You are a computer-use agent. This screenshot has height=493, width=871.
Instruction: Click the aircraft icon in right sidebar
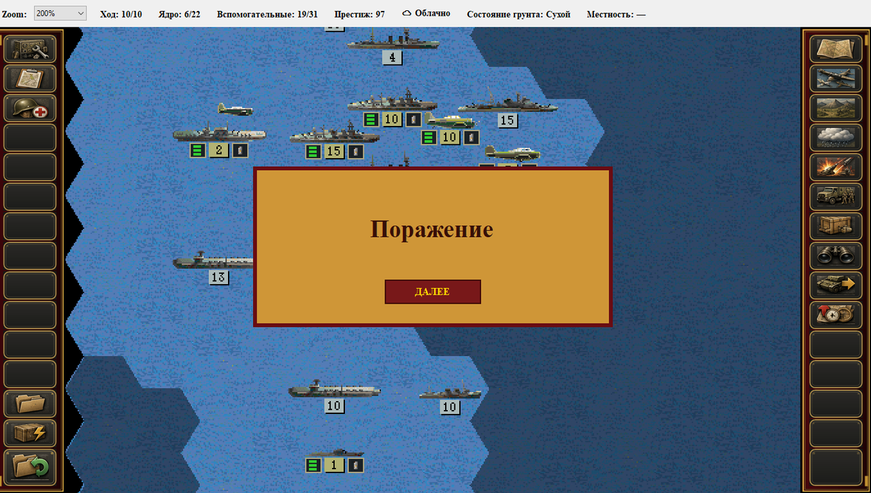[836, 78]
